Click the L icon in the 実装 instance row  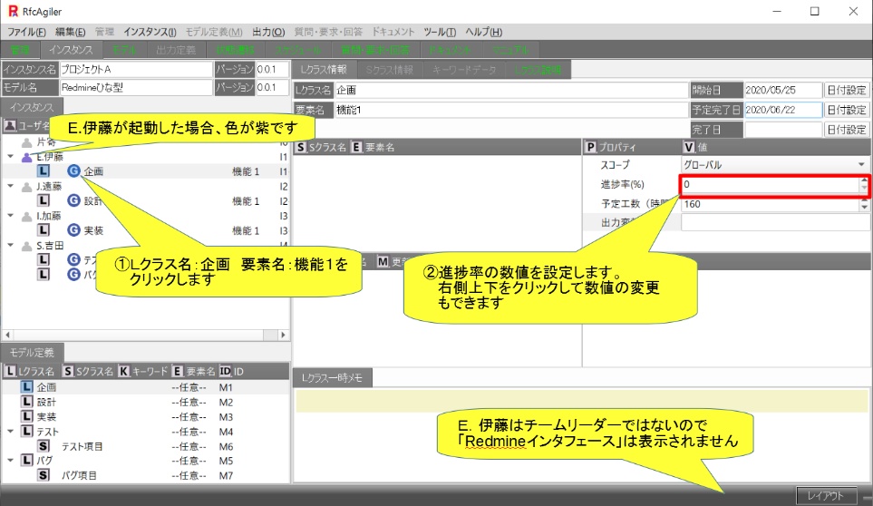[x=44, y=230]
